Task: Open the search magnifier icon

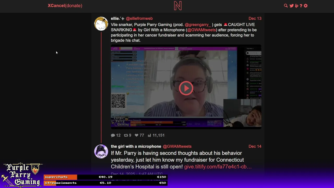Action: coord(286,5)
